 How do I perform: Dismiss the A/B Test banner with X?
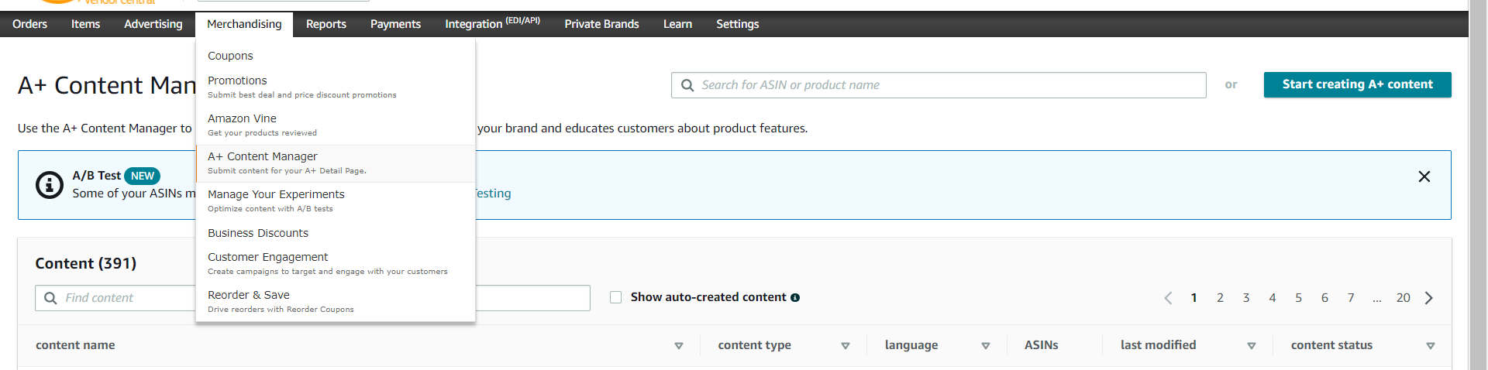(1424, 176)
